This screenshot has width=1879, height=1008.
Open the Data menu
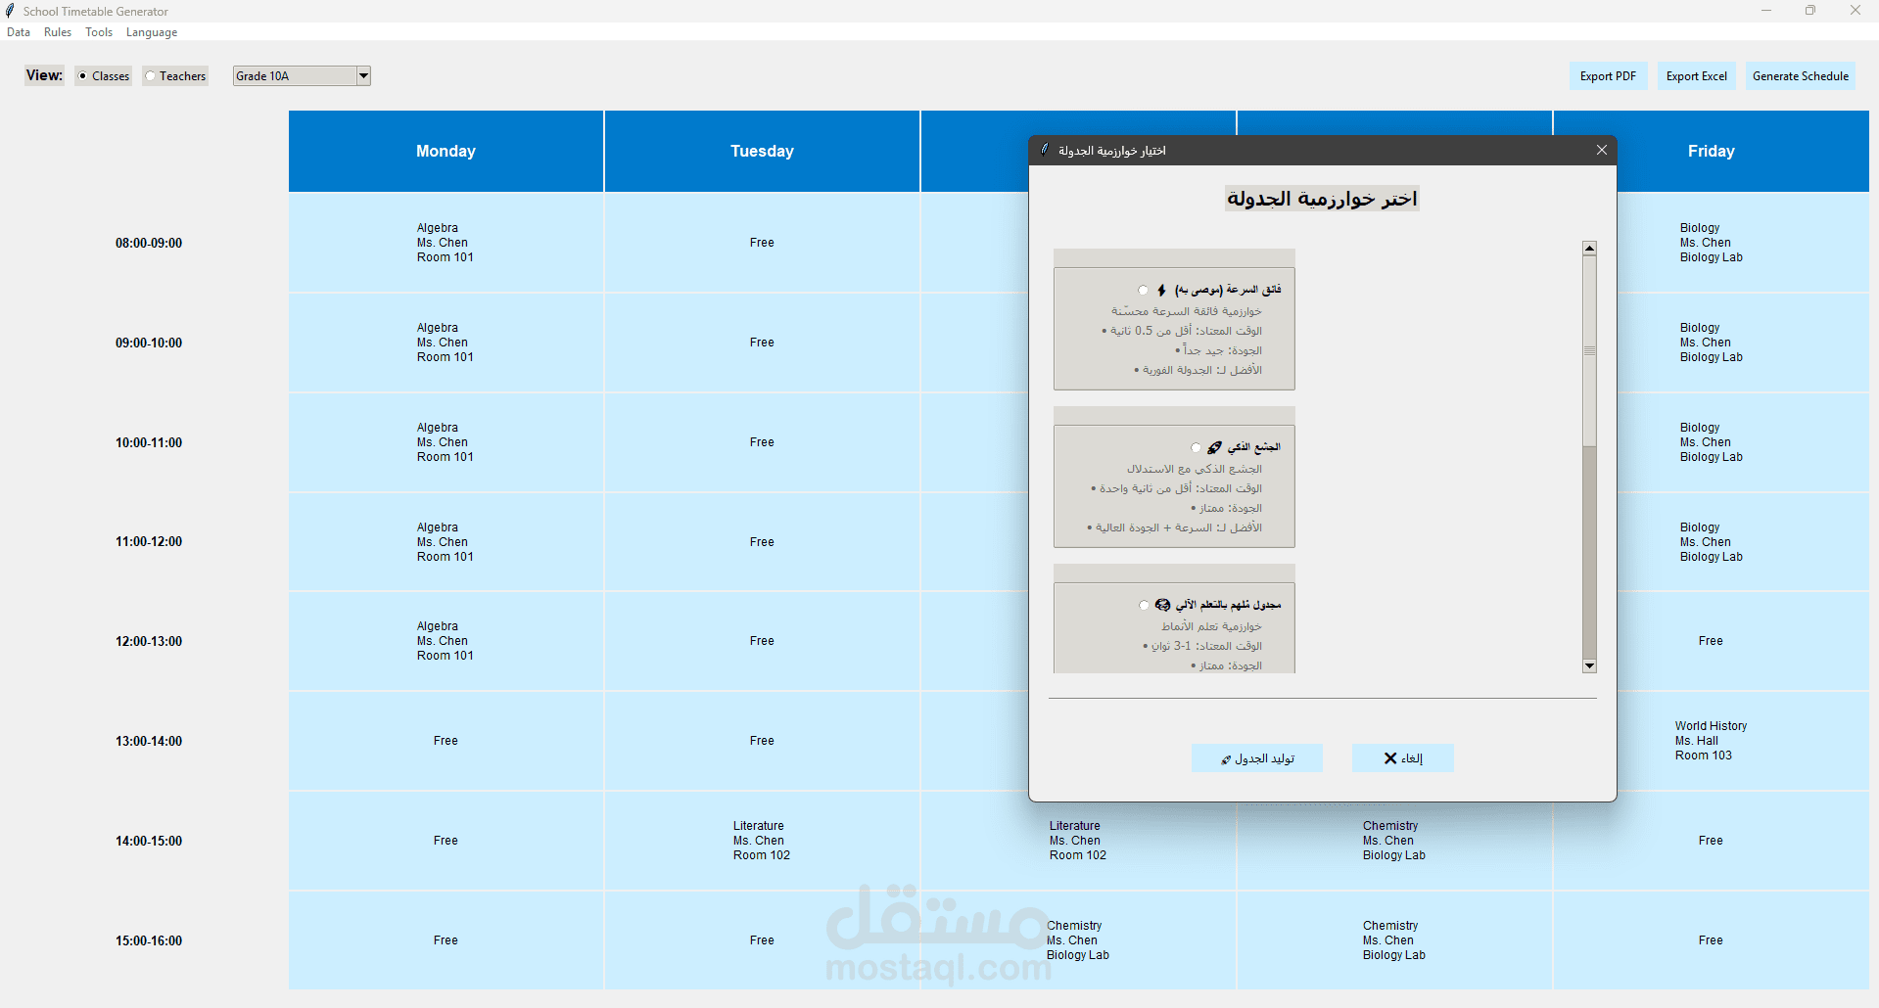pyautogui.click(x=18, y=31)
